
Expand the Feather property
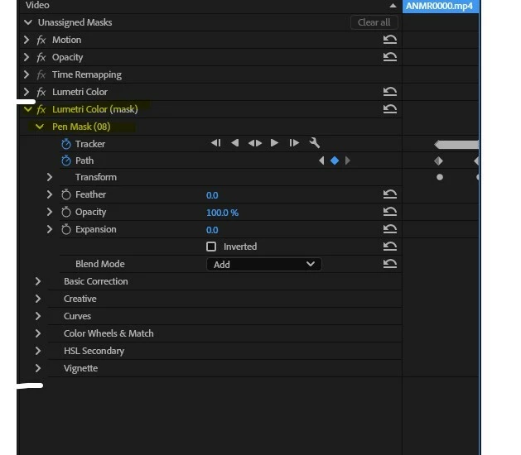(49, 194)
